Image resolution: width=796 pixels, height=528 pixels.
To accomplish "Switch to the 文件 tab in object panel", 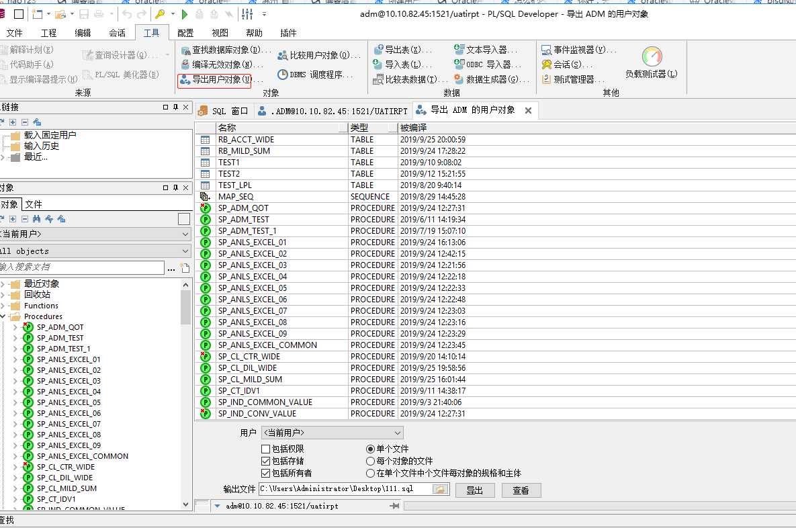I will coord(34,205).
